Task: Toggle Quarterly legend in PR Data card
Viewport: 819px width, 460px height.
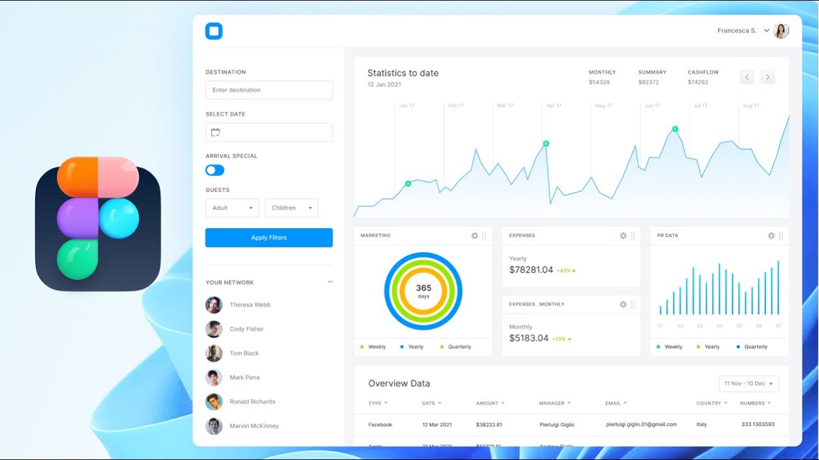Action: click(752, 347)
